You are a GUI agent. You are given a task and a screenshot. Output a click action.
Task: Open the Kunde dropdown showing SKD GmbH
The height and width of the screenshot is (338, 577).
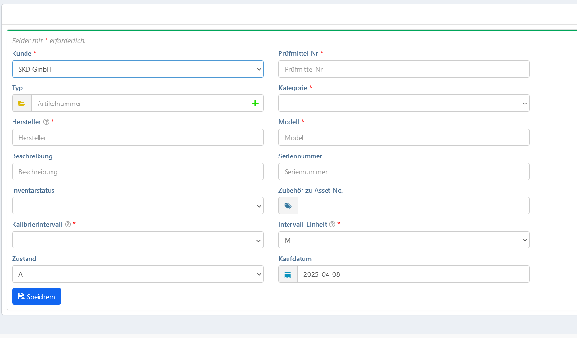138,69
